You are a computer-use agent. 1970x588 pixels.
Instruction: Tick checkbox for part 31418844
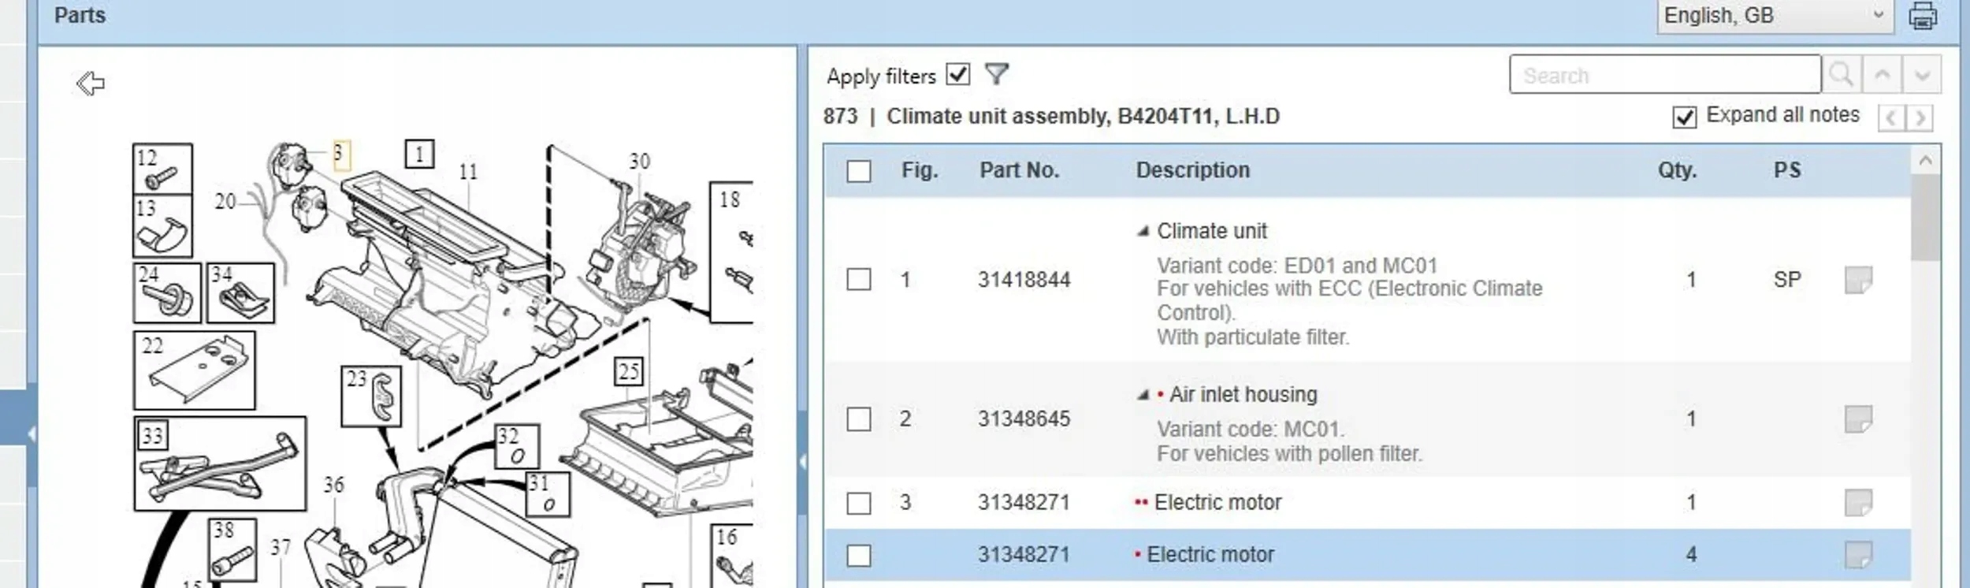[859, 280]
